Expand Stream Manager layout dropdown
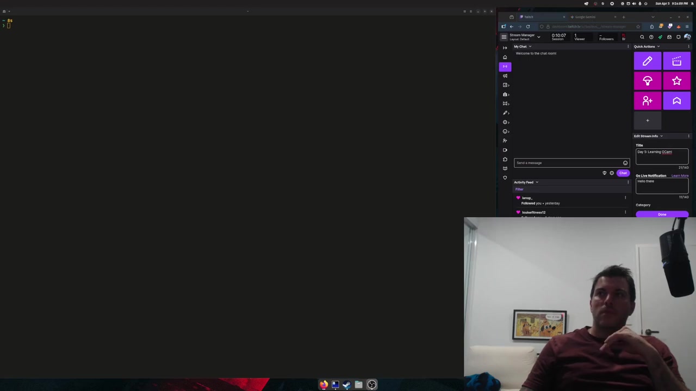696x391 pixels. [x=538, y=37]
